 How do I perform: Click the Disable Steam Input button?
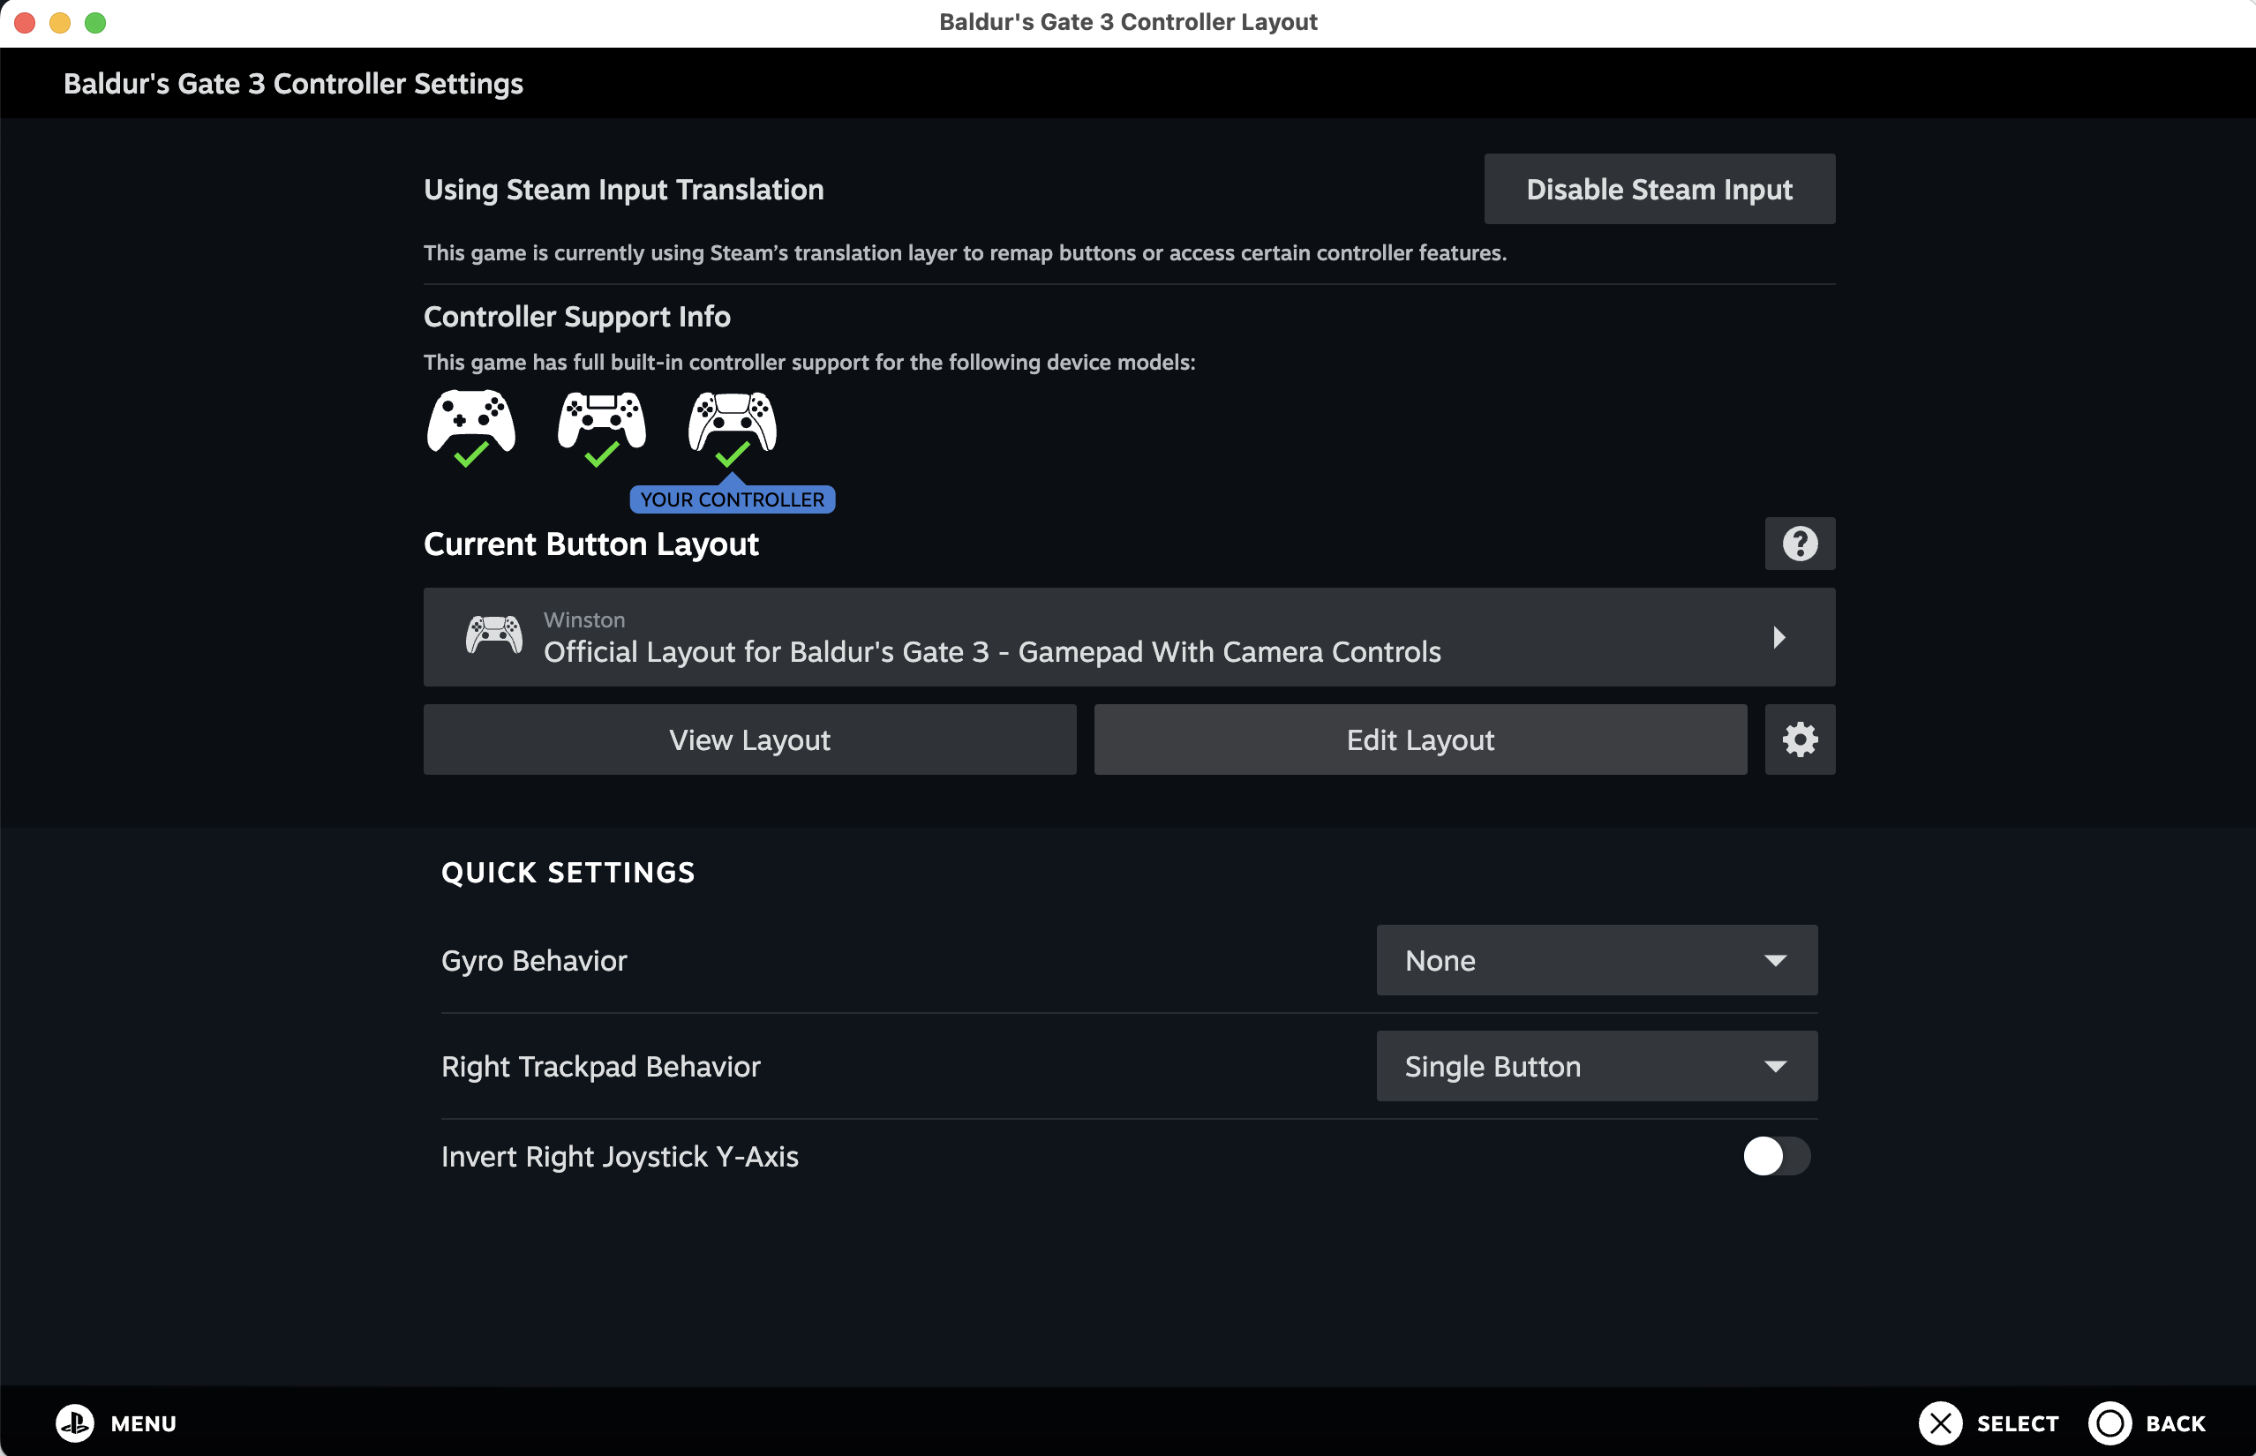[x=1658, y=189]
